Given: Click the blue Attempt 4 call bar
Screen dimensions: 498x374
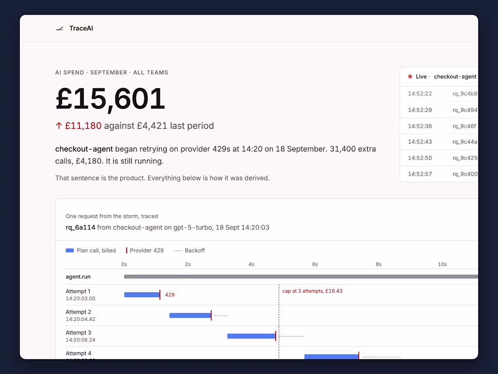Looking at the screenshot, I should [x=331, y=357].
